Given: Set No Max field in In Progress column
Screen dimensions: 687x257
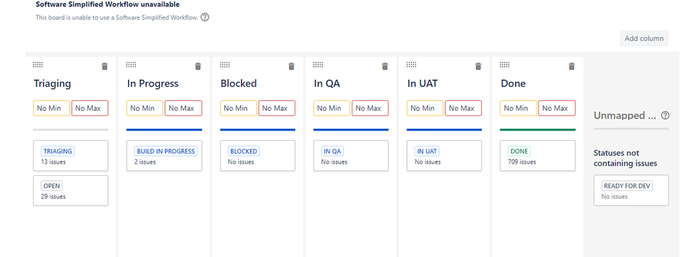Looking at the screenshot, I should tap(183, 109).
